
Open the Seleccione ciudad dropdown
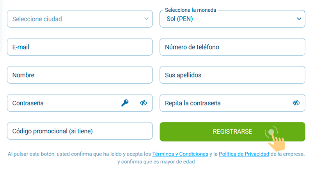74,19
